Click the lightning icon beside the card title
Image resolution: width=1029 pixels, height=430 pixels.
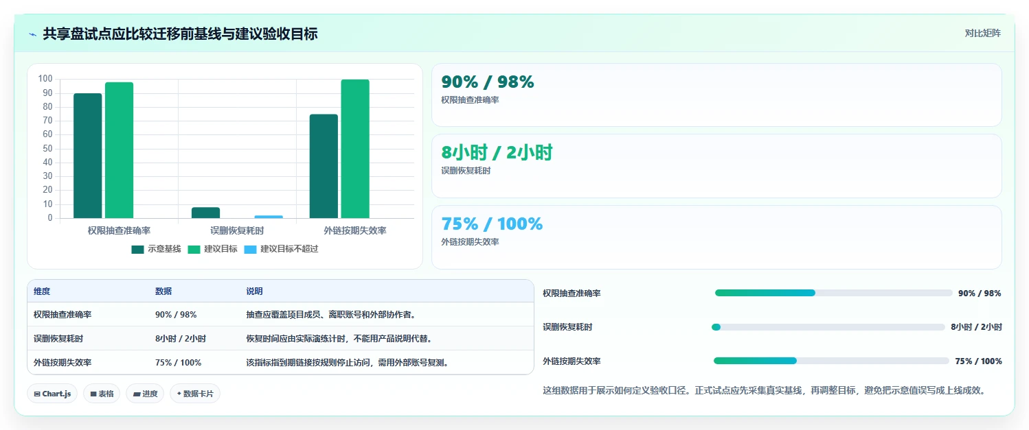click(32, 34)
